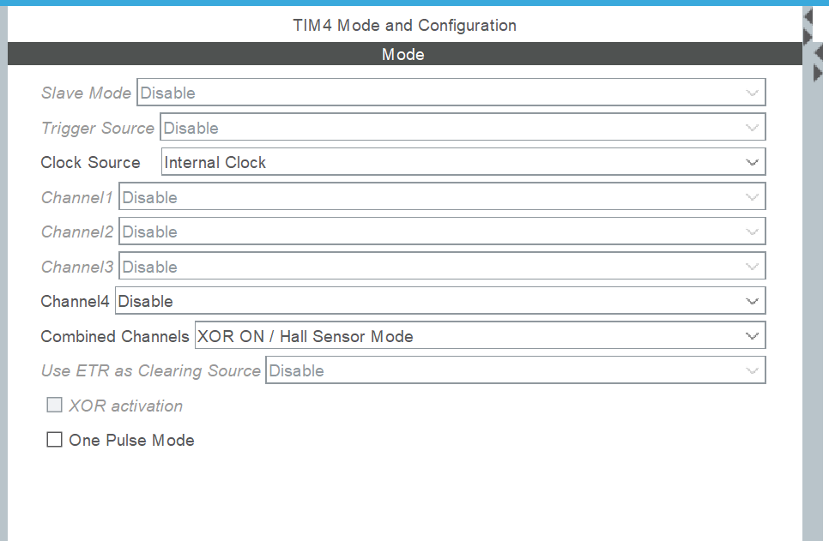Toggle the XOR activation checkbox
This screenshot has width=829, height=541.
coord(54,406)
